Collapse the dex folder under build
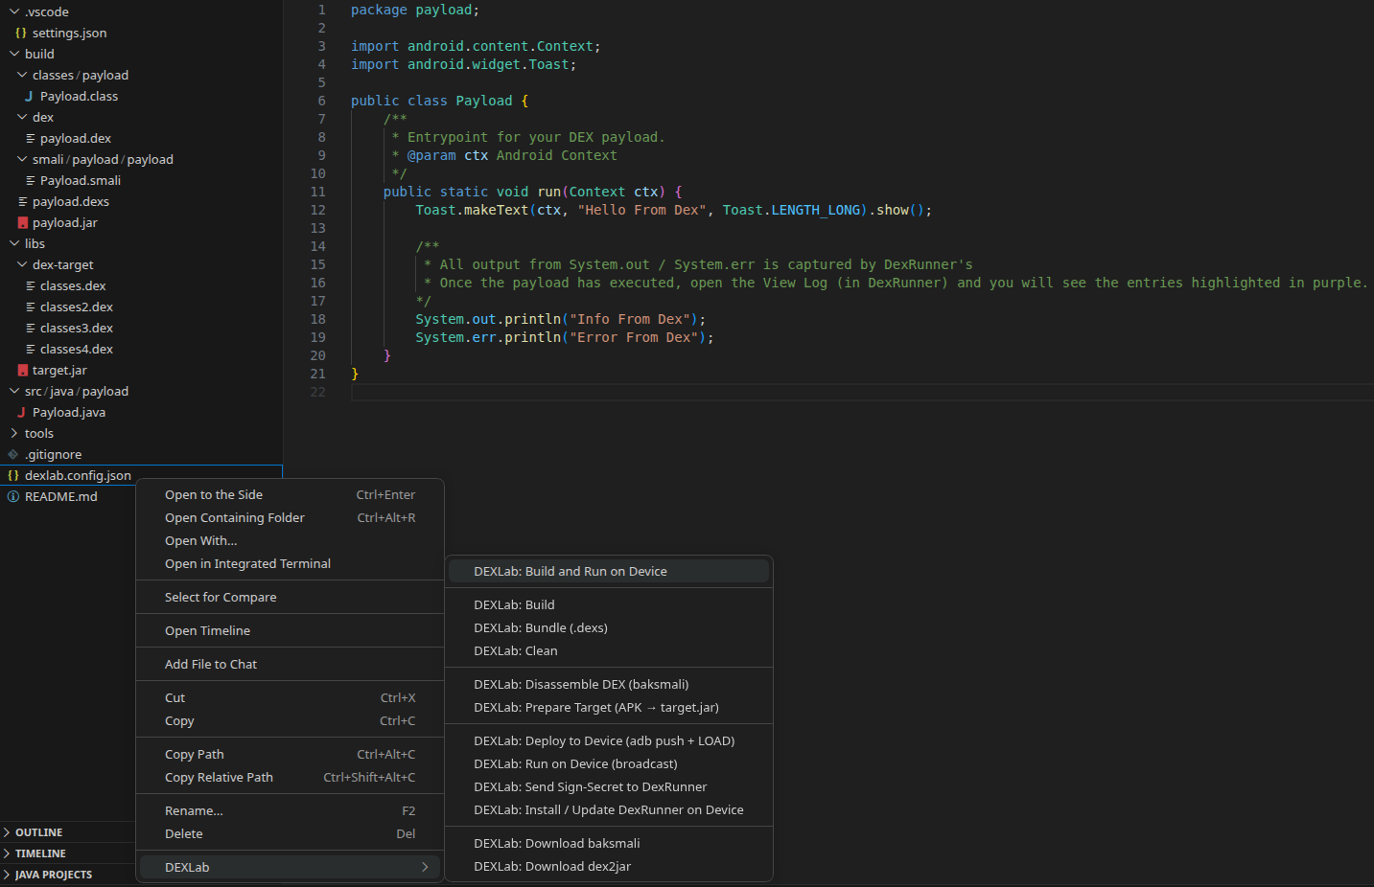1374x887 pixels. point(22,117)
